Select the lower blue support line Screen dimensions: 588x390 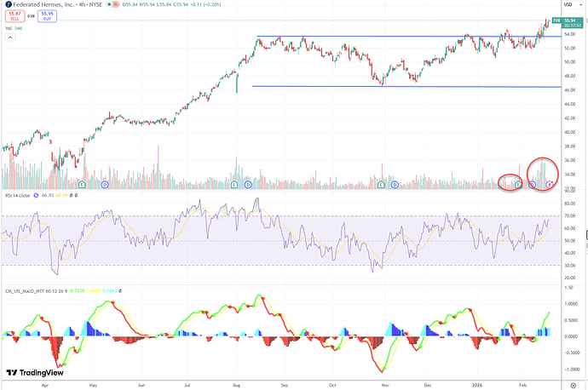(x=406, y=87)
